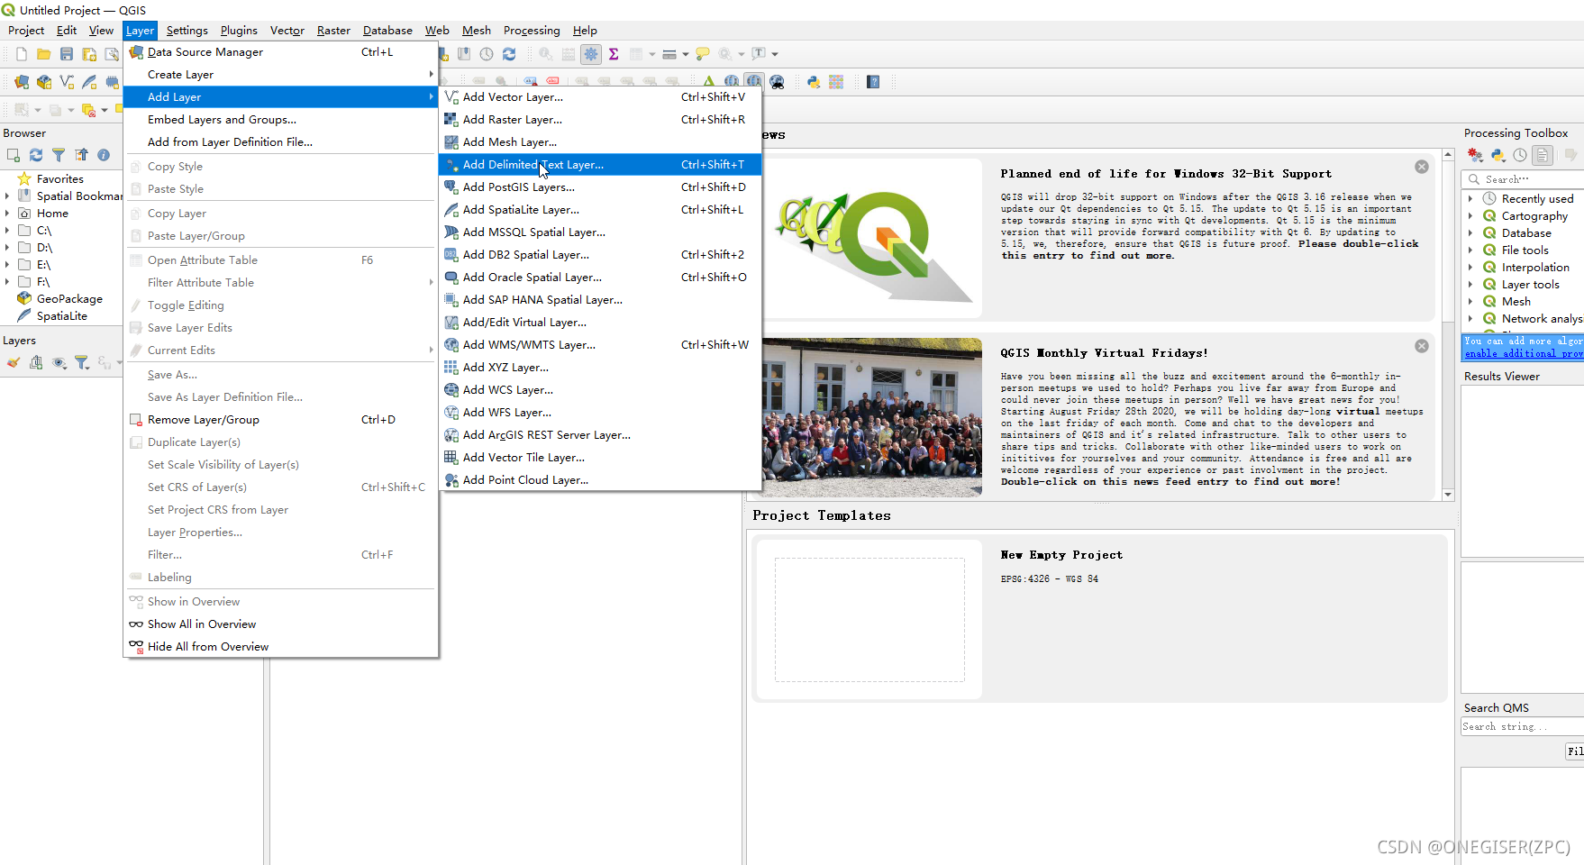
Task: Click the Search QMS input field
Action: [x=1523, y=726]
